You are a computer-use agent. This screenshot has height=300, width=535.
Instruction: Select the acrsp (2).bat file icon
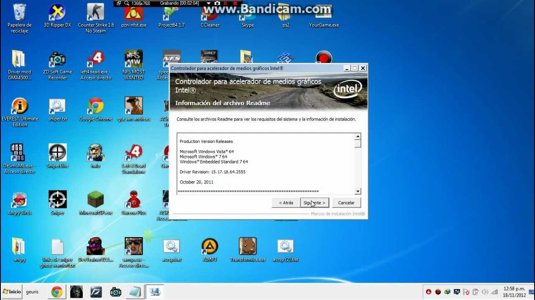click(x=285, y=250)
